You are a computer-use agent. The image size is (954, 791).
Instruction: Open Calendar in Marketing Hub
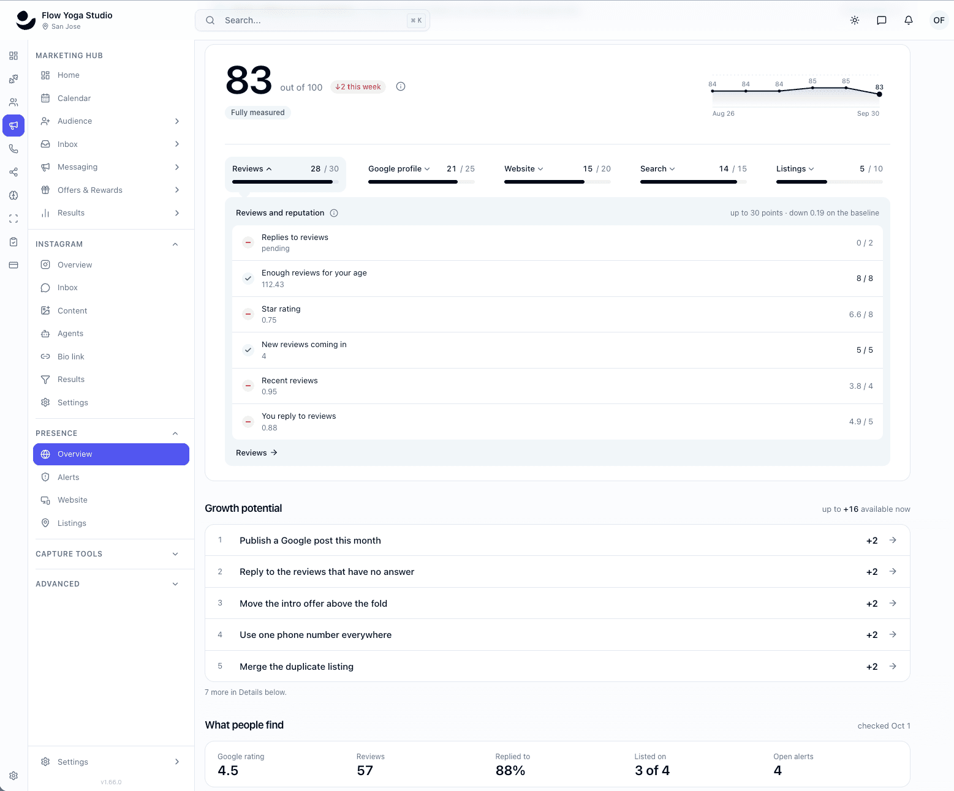111,99
